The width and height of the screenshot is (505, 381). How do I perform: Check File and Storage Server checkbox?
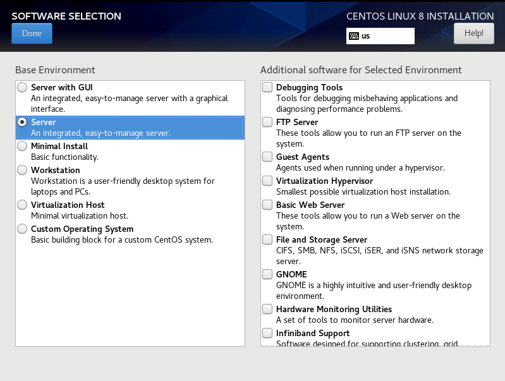[x=267, y=239]
